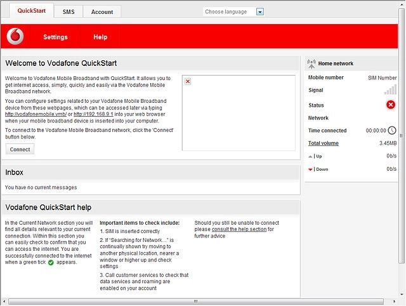The image size is (406, 306).
Task: Click the horizontal scrollbar left arrow
Action: 4,302
